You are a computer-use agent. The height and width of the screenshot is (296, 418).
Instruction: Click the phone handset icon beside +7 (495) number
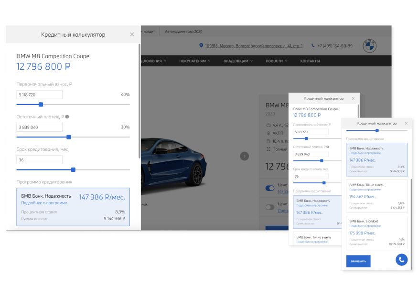tap(313, 46)
